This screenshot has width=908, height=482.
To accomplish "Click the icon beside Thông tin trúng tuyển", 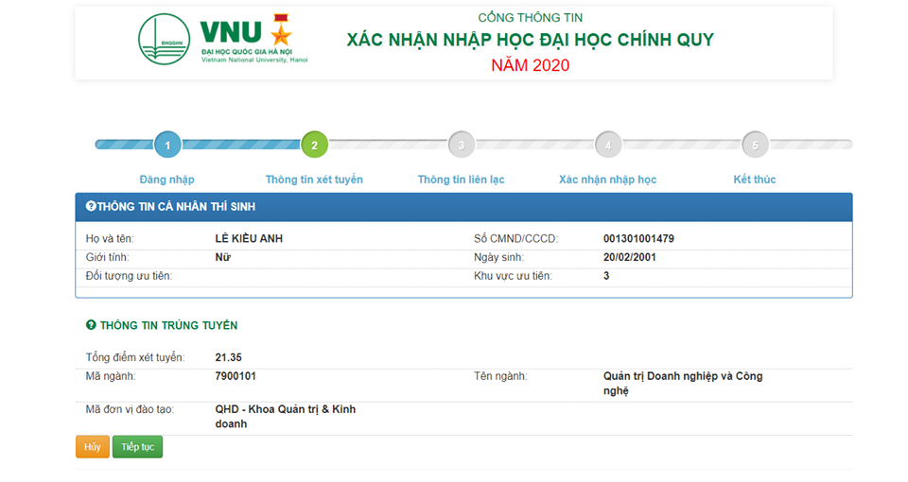I will (x=91, y=325).
